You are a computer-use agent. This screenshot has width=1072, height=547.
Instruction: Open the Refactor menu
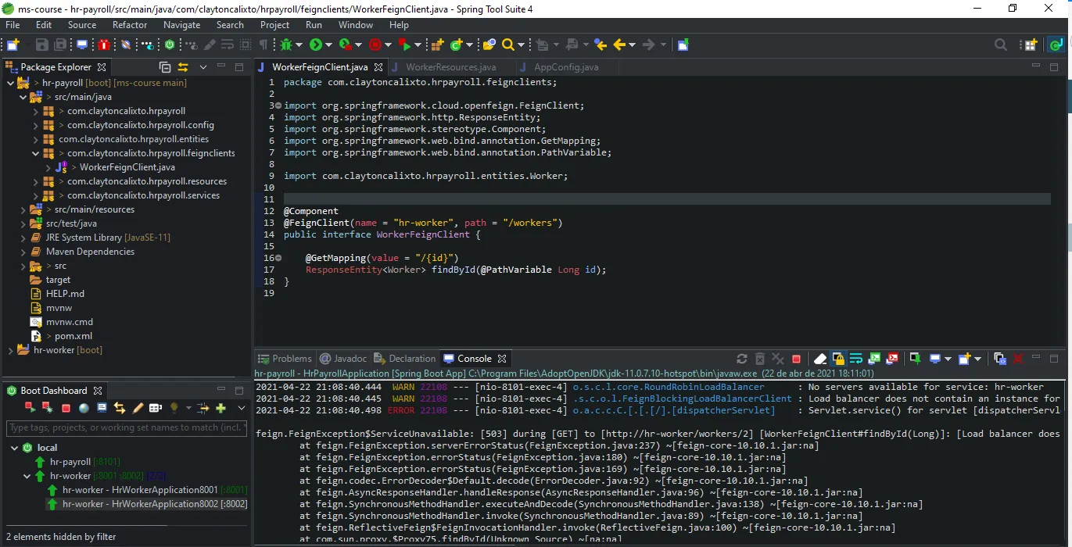130,25
